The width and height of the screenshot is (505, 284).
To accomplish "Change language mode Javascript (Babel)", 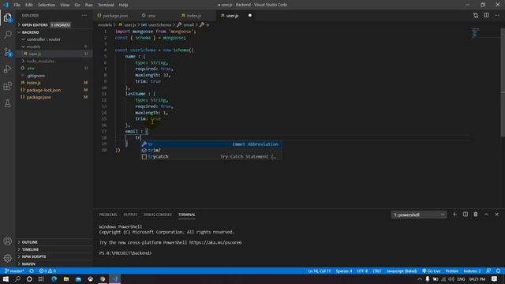I will 402,271.
